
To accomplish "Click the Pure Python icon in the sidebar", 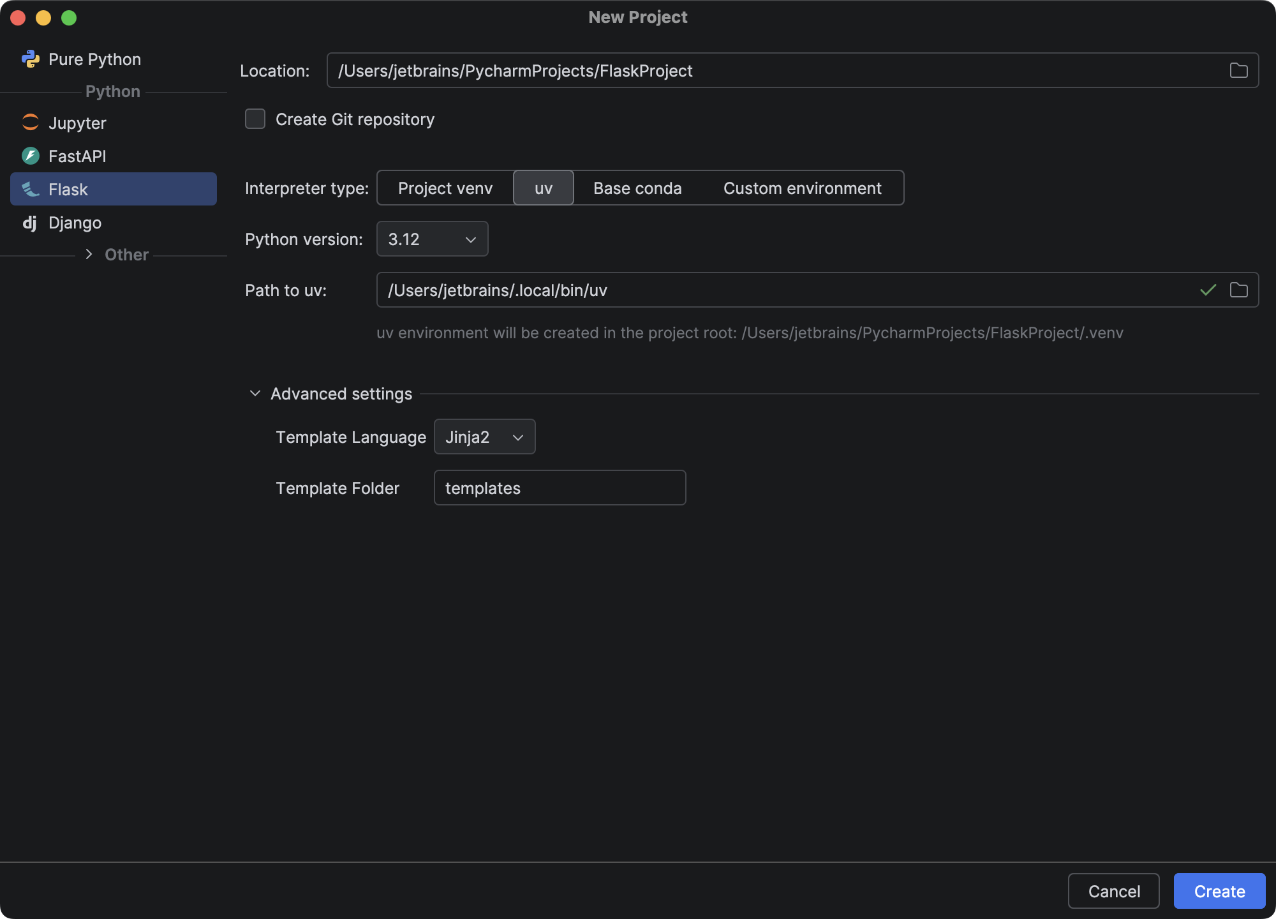I will [30, 59].
